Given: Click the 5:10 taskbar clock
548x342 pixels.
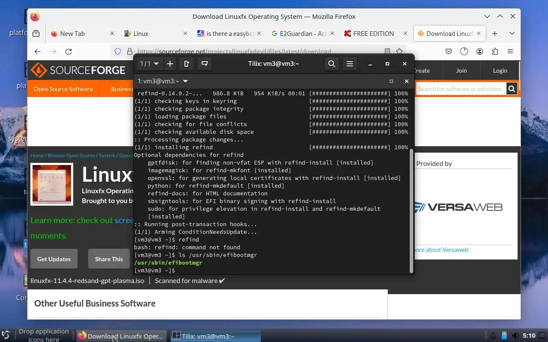Looking at the screenshot, I should [x=529, y=336].
